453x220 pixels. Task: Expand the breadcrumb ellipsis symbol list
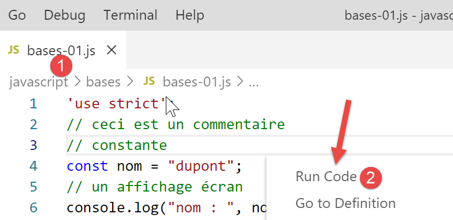point(253,82)
